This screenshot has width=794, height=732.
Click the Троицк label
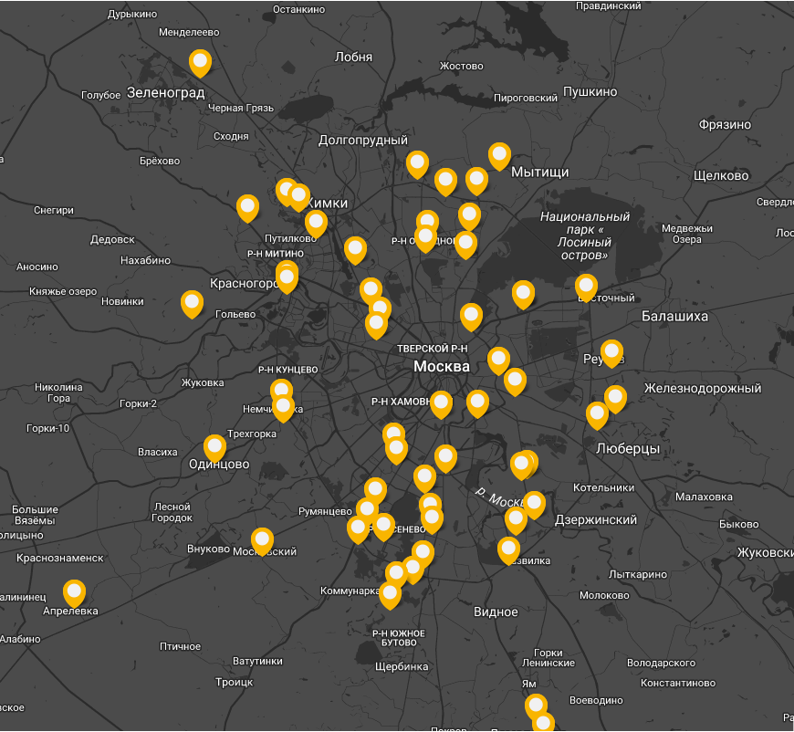(x=234, y=683)
